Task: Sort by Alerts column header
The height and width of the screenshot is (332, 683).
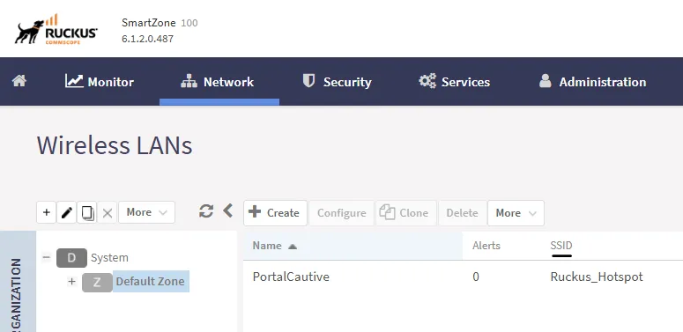Action: click(x=486, y=246)
